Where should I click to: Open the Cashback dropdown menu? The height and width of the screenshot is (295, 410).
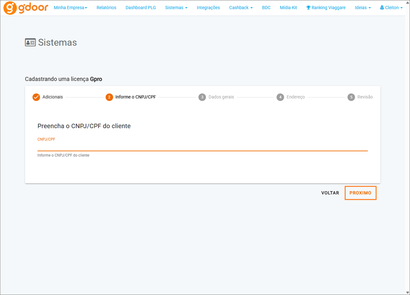[241, 8]
